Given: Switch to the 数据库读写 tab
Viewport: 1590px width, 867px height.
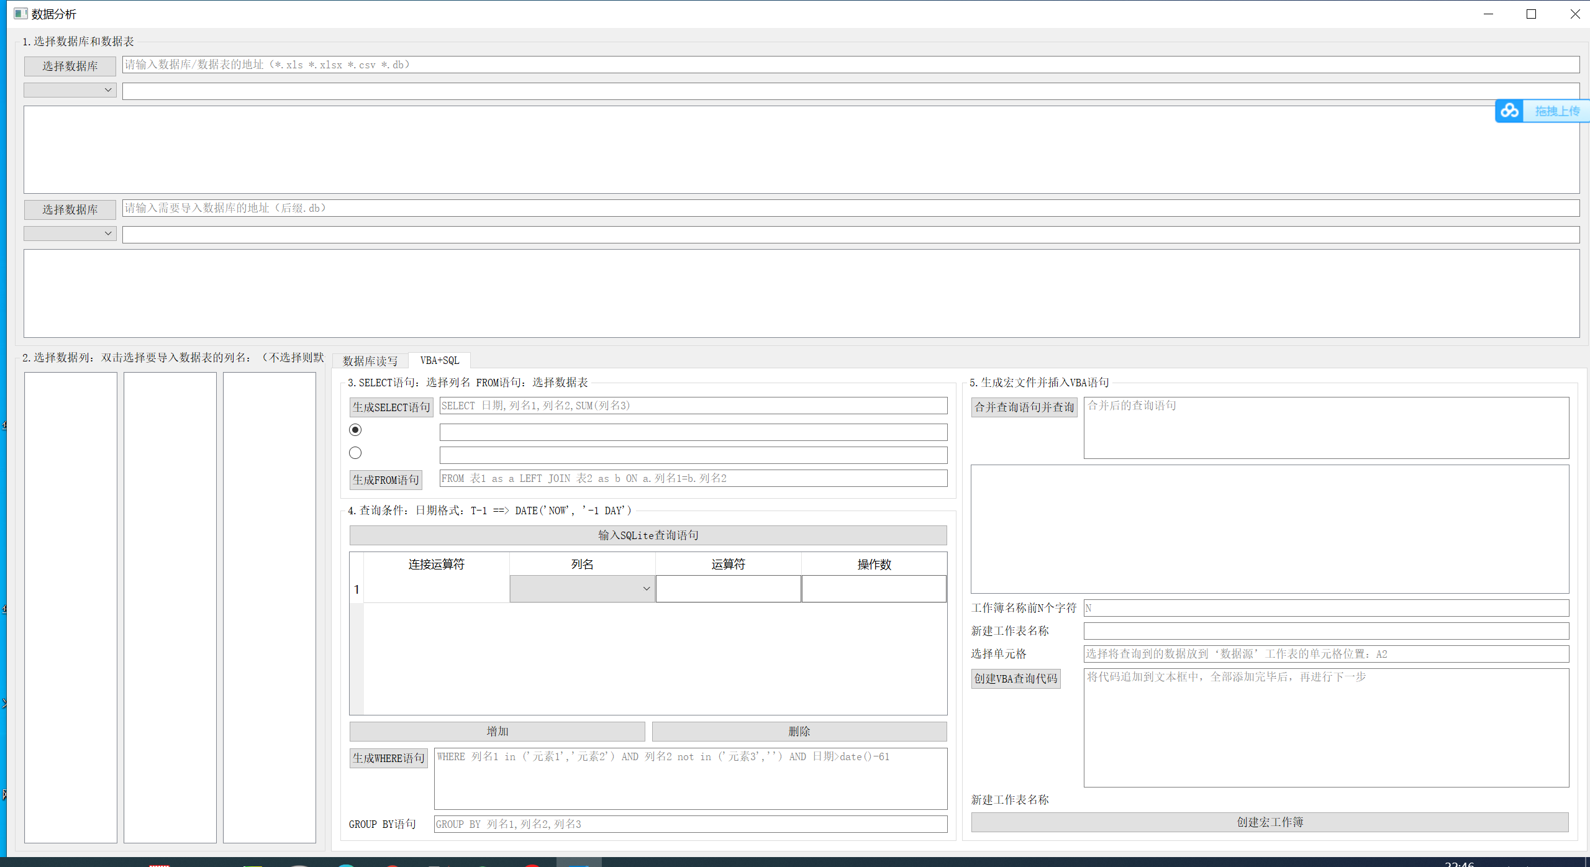Looking at the screenshot, I should (x=370, y=361).
